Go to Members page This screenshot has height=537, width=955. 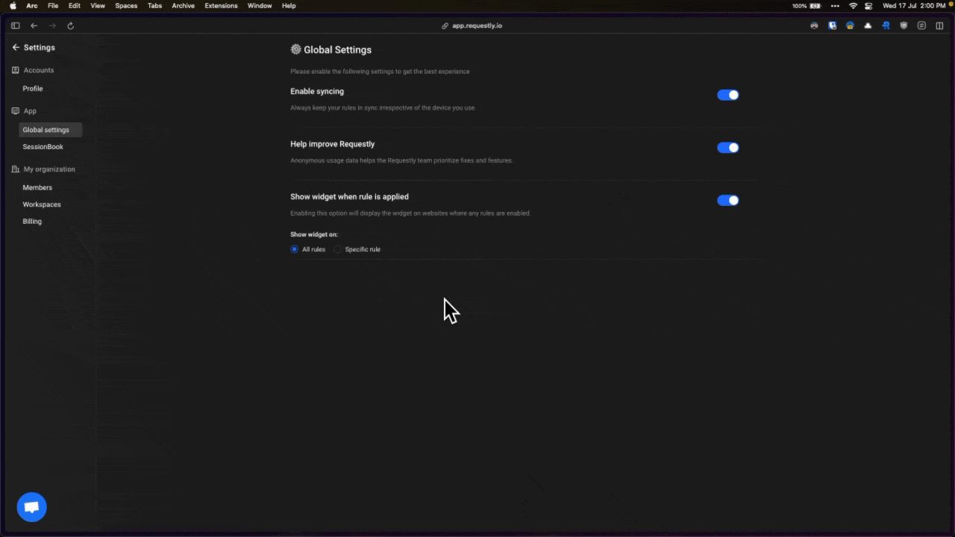click(x=37, y=188)
